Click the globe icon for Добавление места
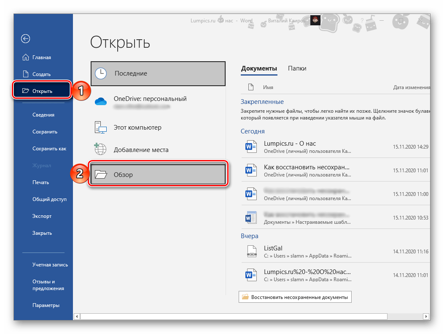 [x=101, y=149]
